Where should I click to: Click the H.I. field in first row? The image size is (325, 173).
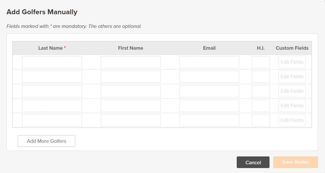(x=261, y=62)
